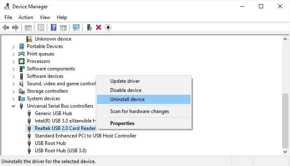Viewport: 290px width, 166px height.
Task: Choose Disable device in context menu
Action: [144, 90]
